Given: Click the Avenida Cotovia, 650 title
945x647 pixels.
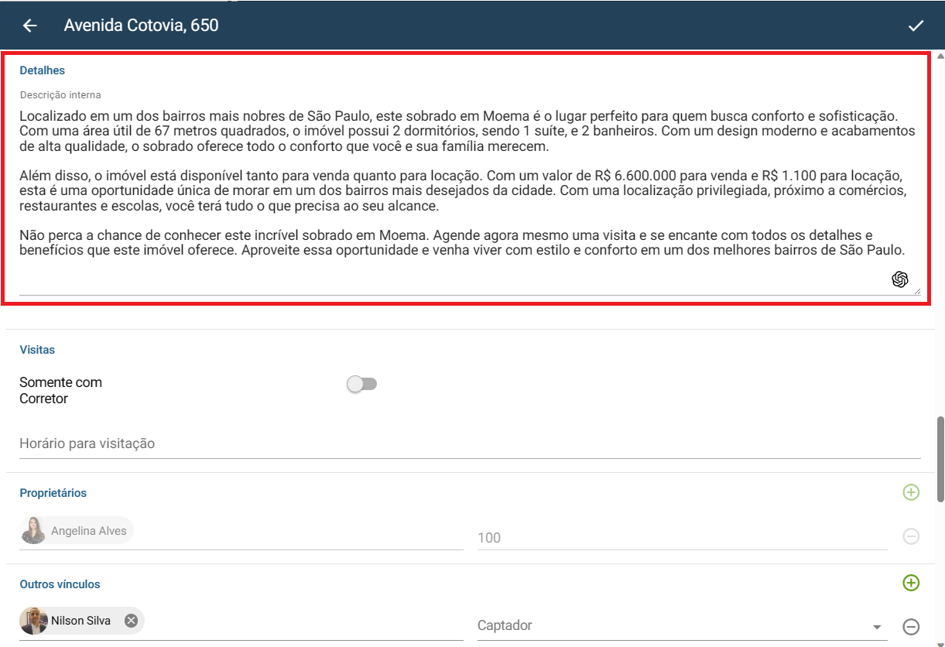Looking at the screenshot, I should (142, 26).
